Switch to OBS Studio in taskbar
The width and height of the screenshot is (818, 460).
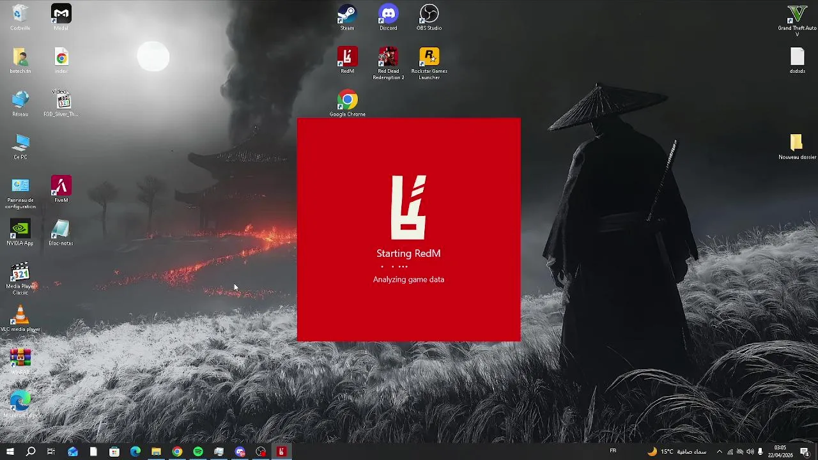pos(261,452)
